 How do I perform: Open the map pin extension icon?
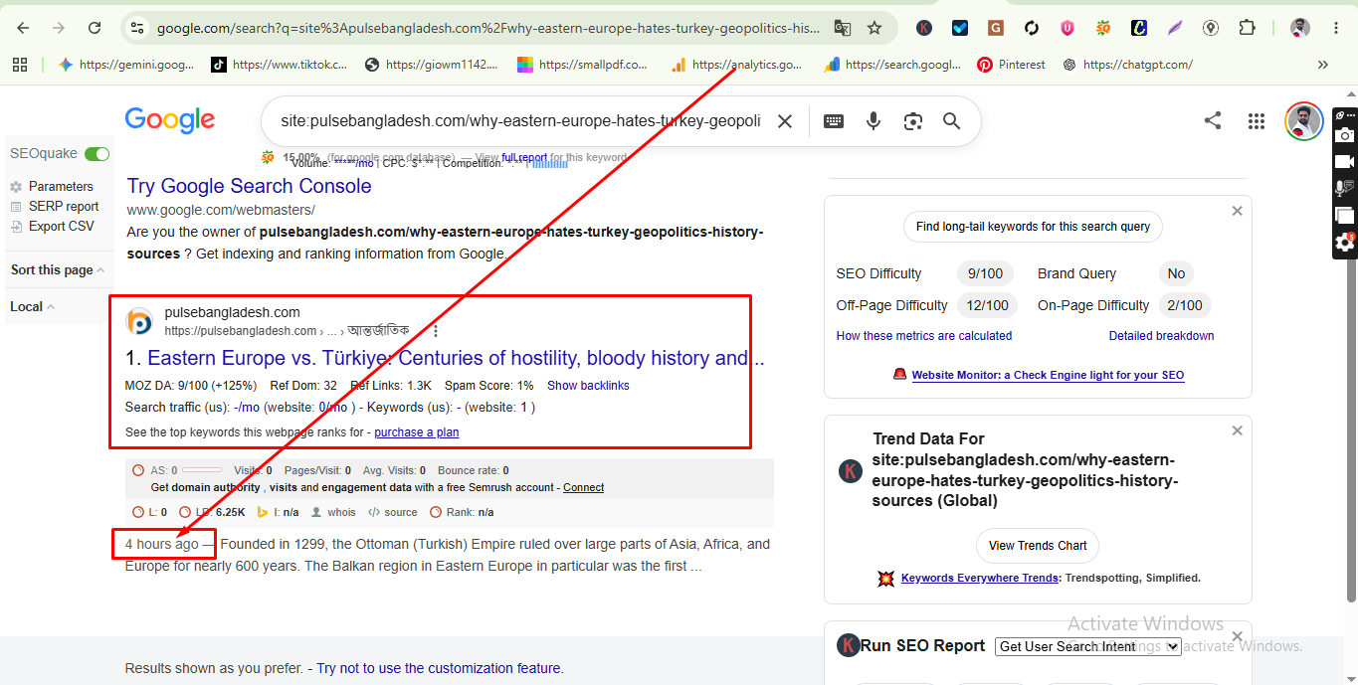(x=1211, y=28)
